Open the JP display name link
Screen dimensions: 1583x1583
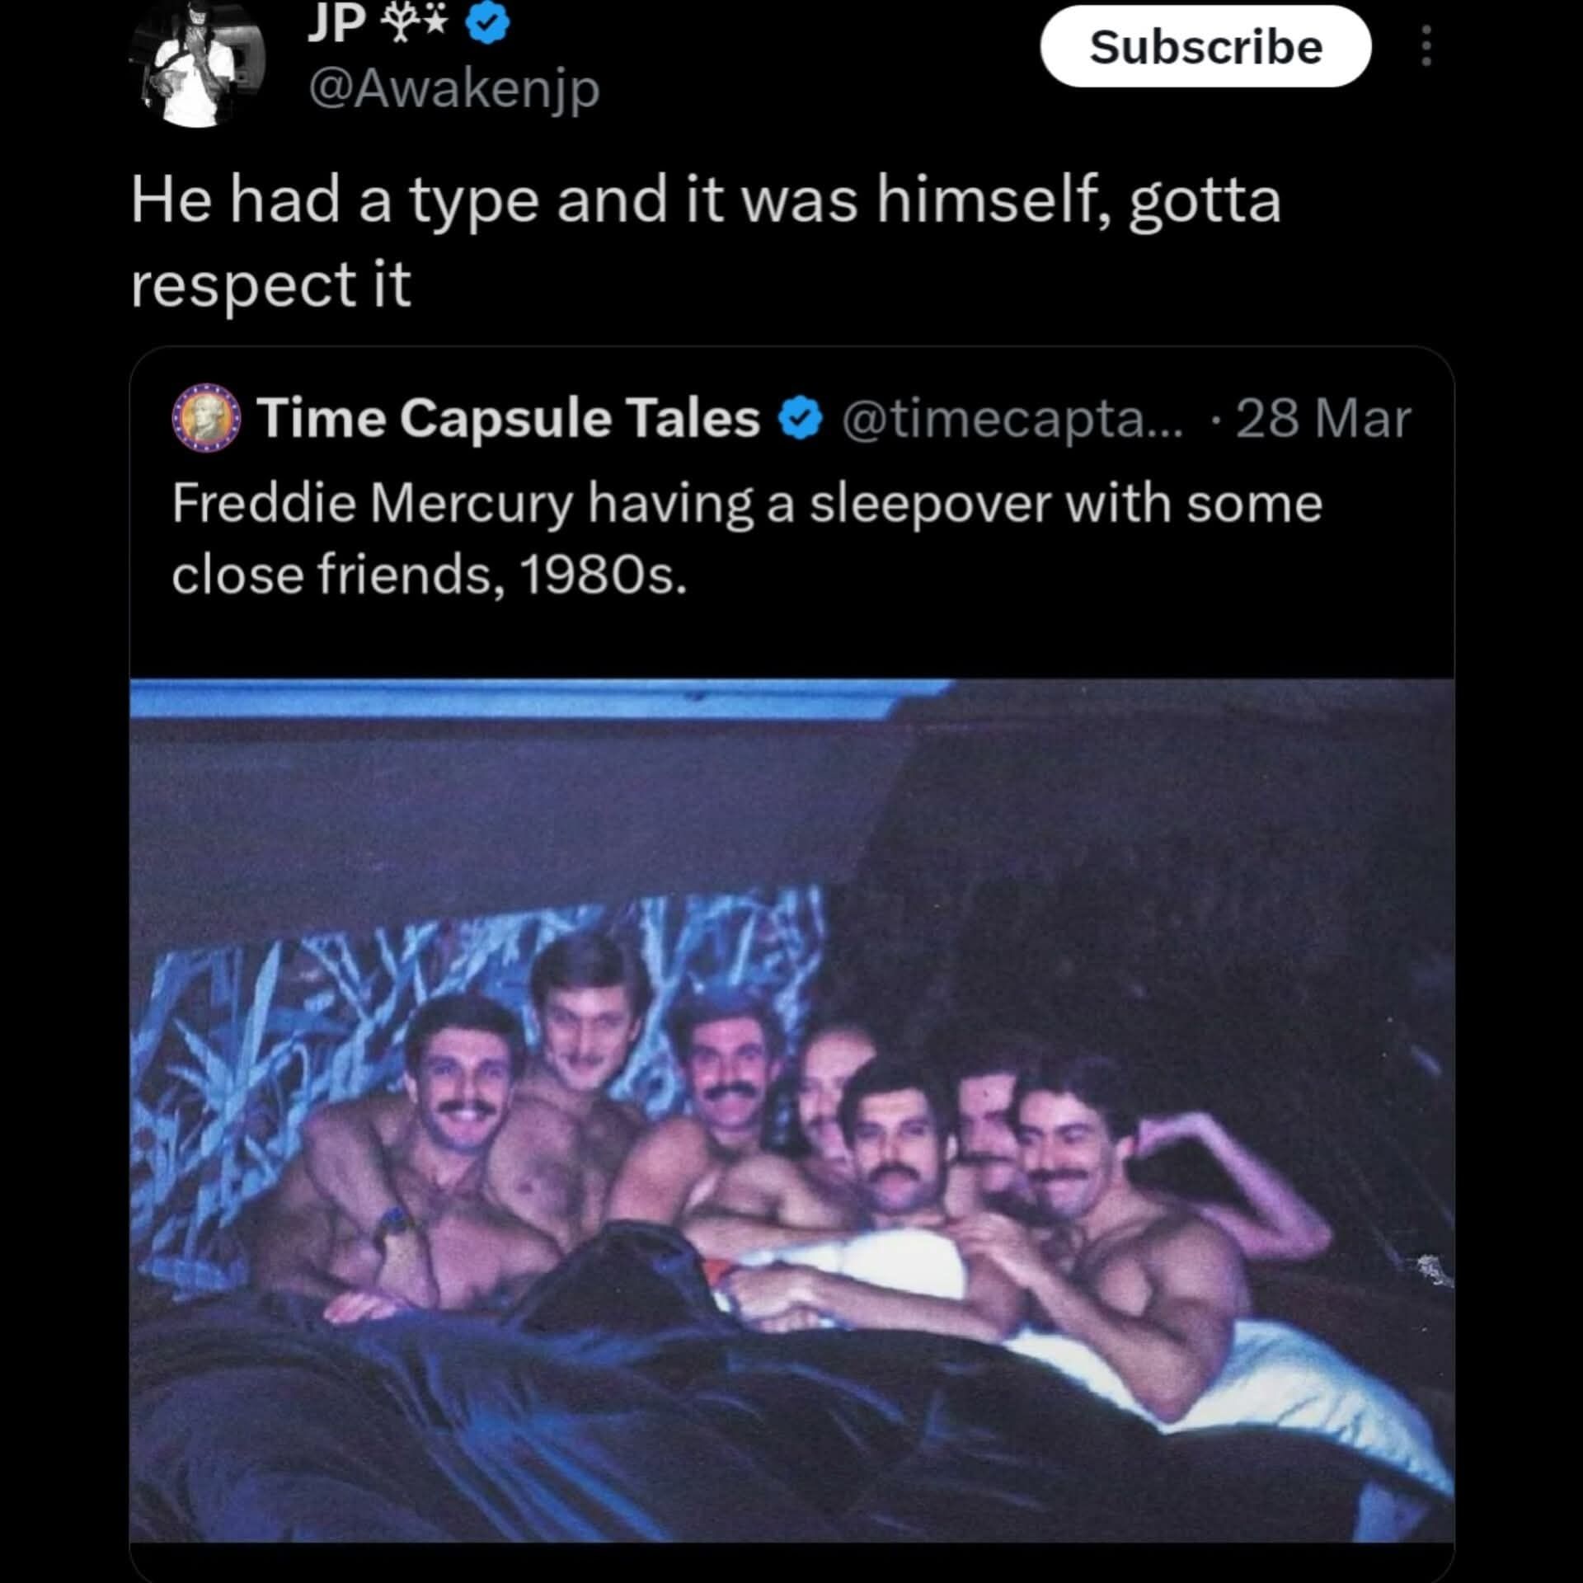pyautogui.click(x=336, y=23)
